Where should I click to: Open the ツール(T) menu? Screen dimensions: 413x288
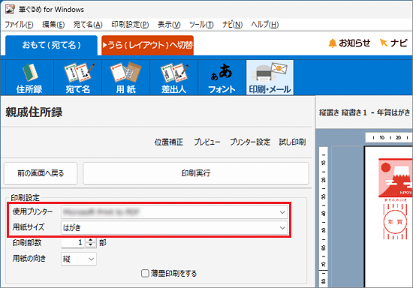pos(201,25)
